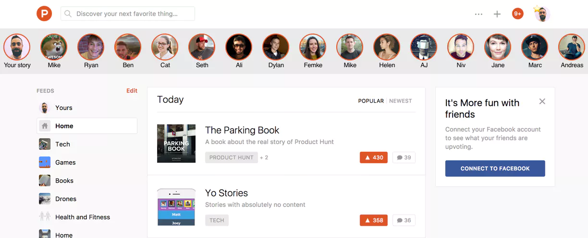Expand the +2 topics on Parking Book

point(264,157)
